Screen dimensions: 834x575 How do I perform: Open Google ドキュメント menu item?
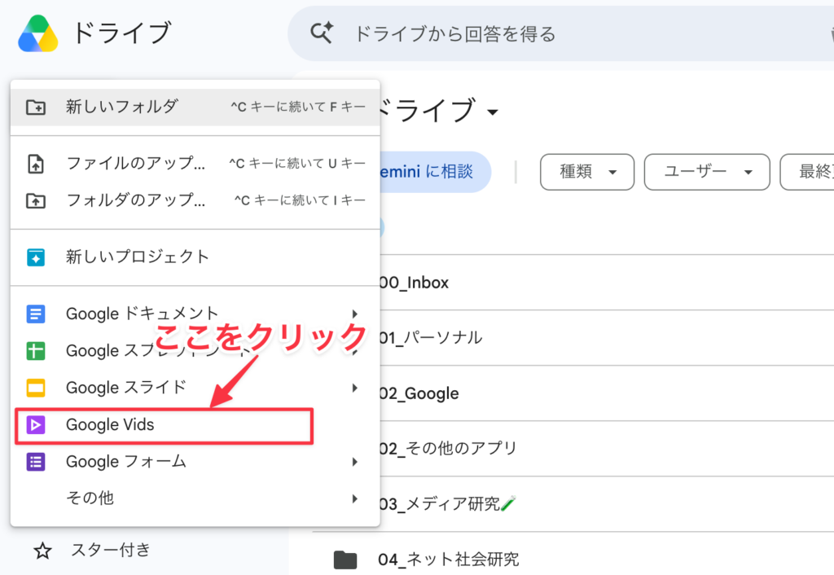pos(195,314)
